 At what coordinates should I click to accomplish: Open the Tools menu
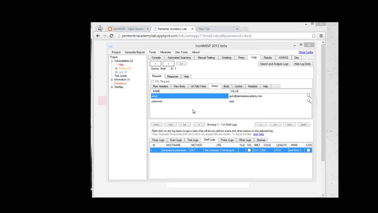click(152, 52)
